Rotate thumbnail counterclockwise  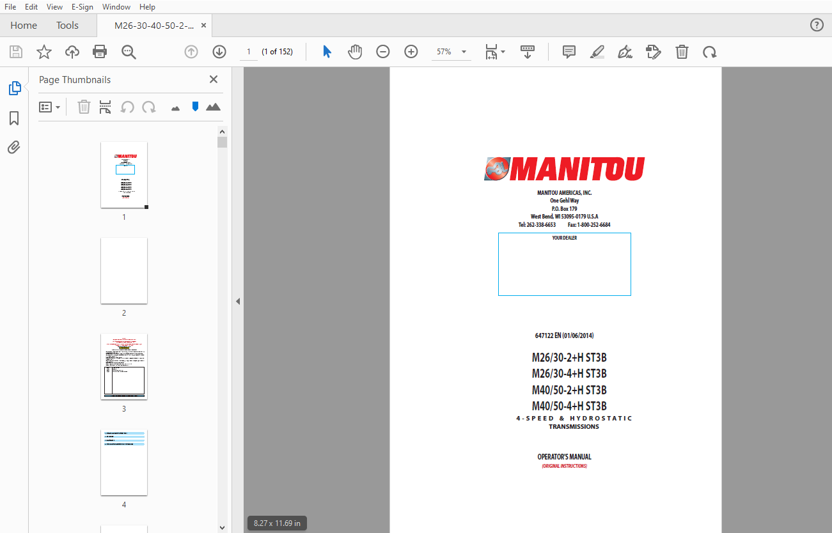[127, 107]
